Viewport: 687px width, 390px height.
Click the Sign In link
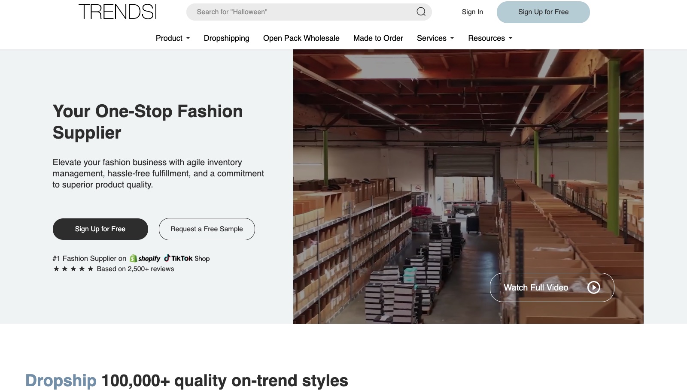coord(472,12)
